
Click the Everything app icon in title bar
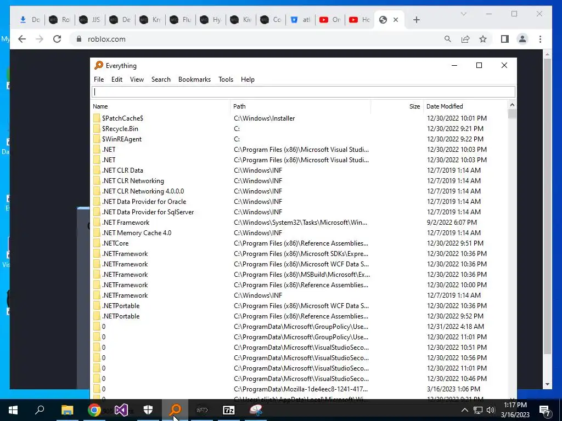tap(99, 66)
